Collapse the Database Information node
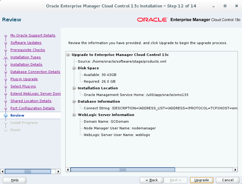Screen dimensions: 242x184 tap(74, 101)
